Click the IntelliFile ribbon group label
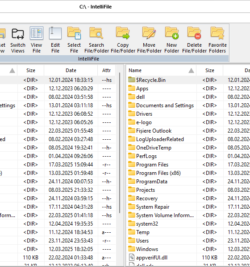This screenshot has height=267, width=250. click(88, 59)
